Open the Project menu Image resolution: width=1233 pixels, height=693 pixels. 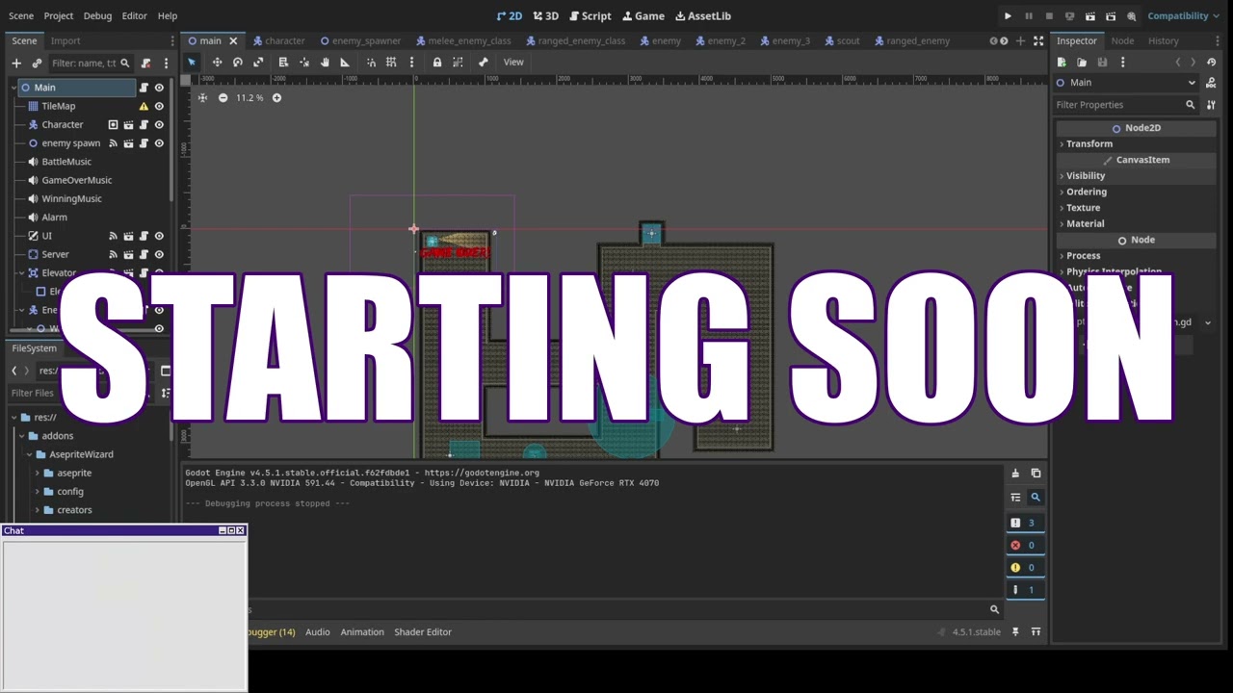(59, 15)
